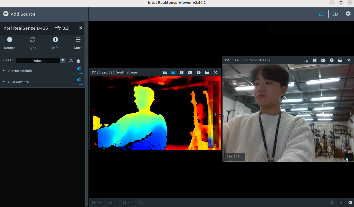Screen dimensions: 354x207
Task: Toggle the RGB Camera on/off switch
Action: [x=79, y=80]
